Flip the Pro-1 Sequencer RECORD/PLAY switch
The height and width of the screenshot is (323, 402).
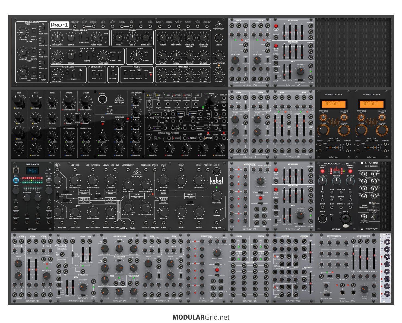tap(101, 74)
